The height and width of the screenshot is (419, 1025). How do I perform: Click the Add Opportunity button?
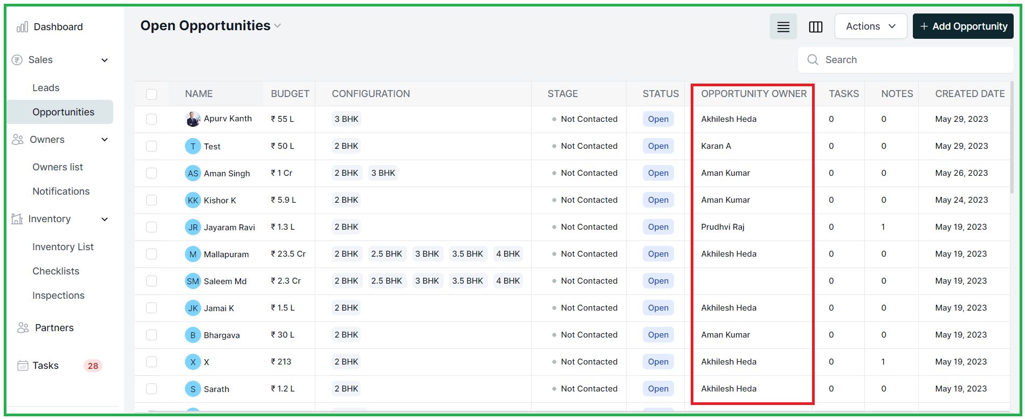[x=963, y=26]
